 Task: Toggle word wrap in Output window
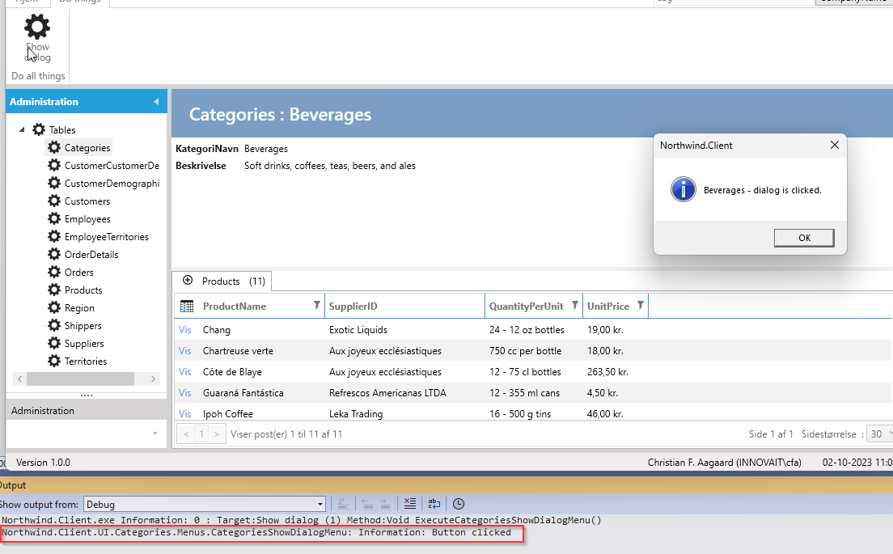[434, 504]
